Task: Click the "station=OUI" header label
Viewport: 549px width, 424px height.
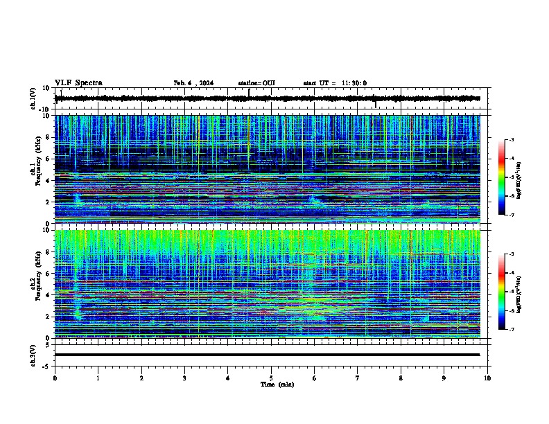Action: click(256, 83)
